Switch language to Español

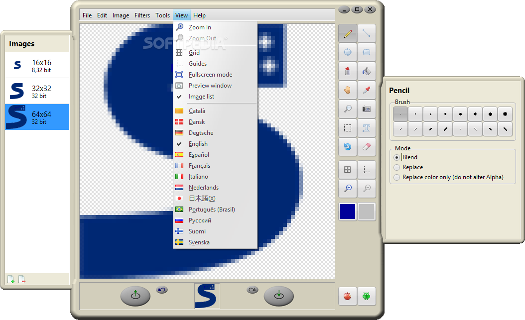pyautogui.click(x=215, y=155)
